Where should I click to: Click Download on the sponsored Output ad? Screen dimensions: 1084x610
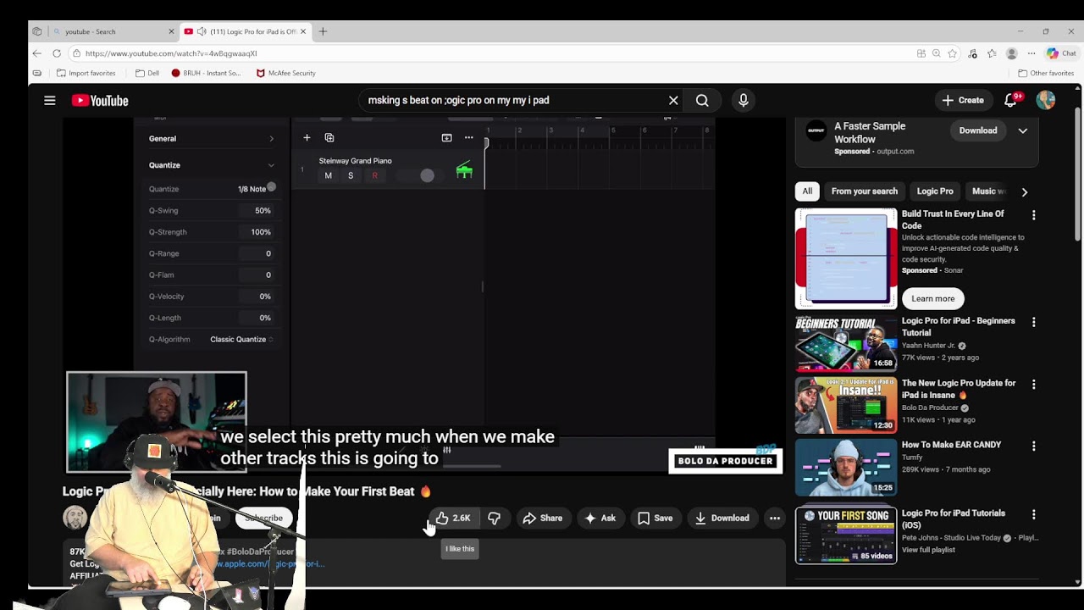(978, 130)
